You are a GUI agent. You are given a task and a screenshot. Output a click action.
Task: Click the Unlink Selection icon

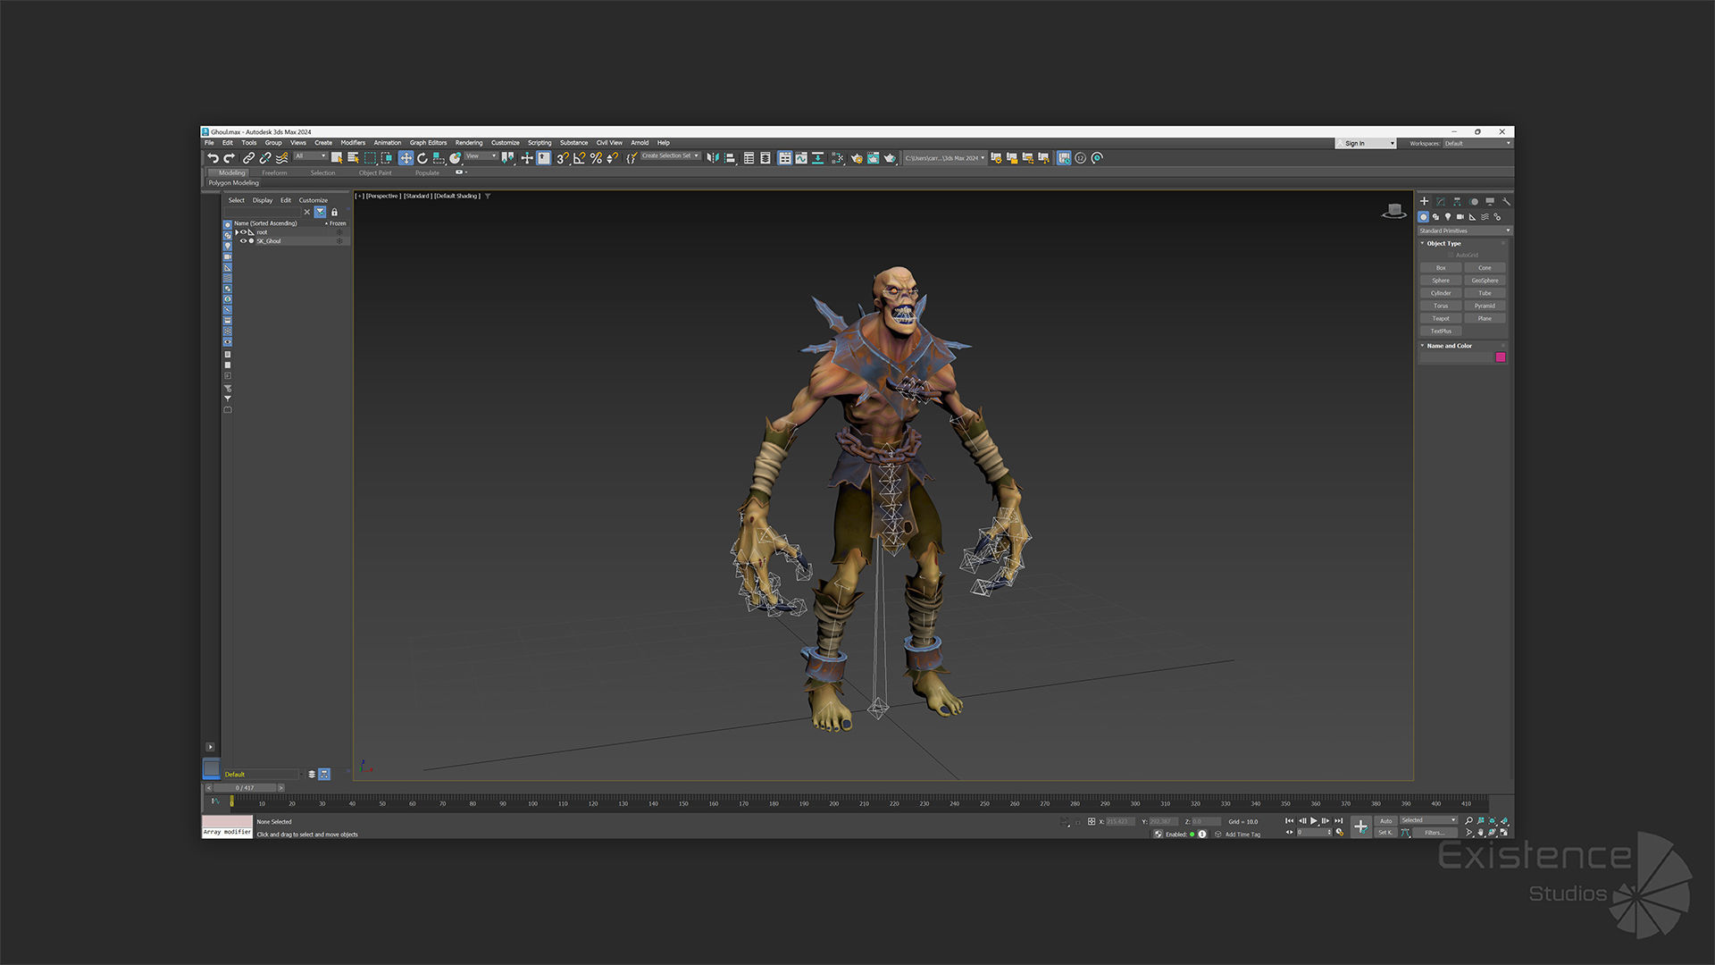(265, 158)
